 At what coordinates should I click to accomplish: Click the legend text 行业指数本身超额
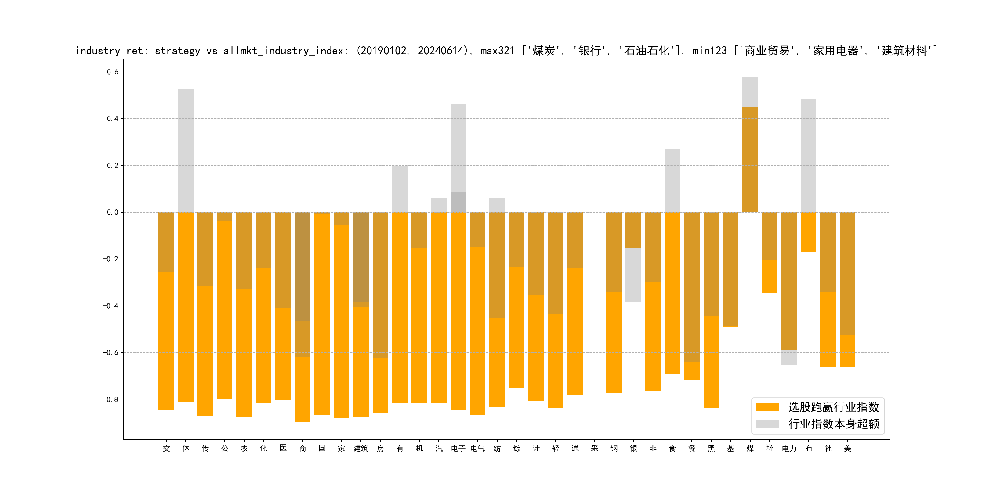[834, 424]
